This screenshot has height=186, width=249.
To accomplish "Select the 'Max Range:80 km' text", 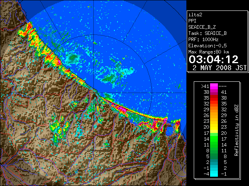I will click(209, 52).
